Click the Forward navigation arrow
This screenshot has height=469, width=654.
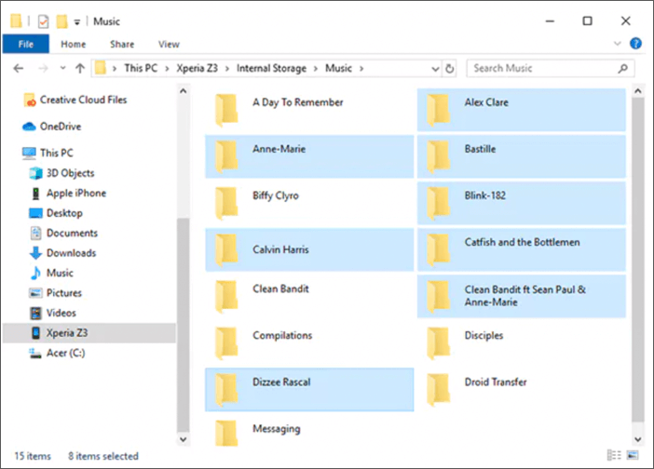click(x=43, y=68)
